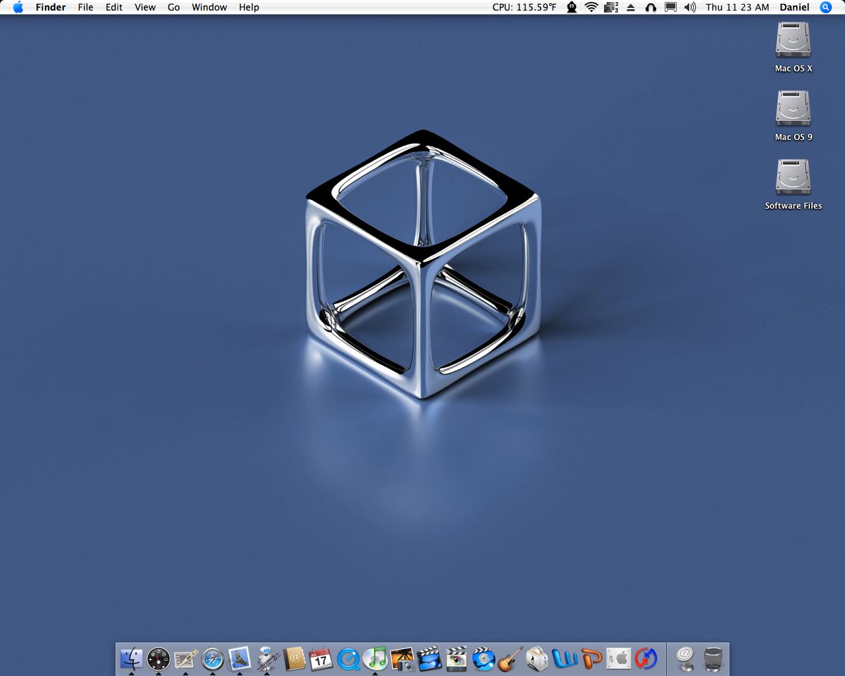Open the pencil-and-paper editor Dock icon
The image size is (845, 676).
pyautogui.click(x=186, y=658)
